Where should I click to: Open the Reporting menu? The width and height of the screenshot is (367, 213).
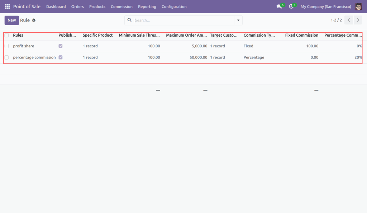coord(147,6)
